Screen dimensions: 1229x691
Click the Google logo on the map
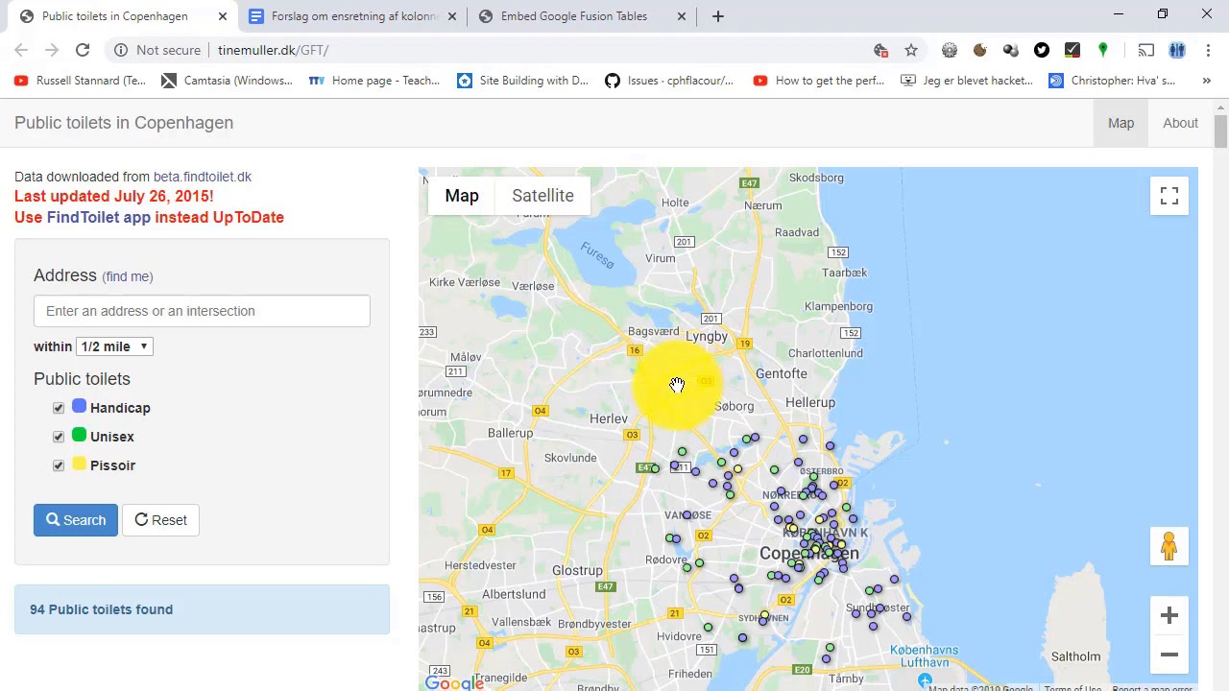(452, 681)
